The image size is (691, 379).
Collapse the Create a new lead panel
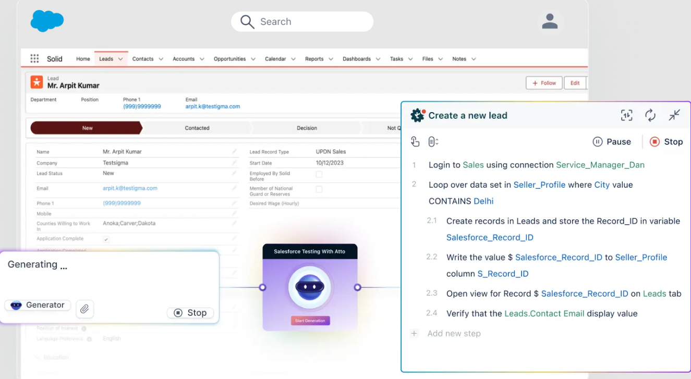point(674,115)
